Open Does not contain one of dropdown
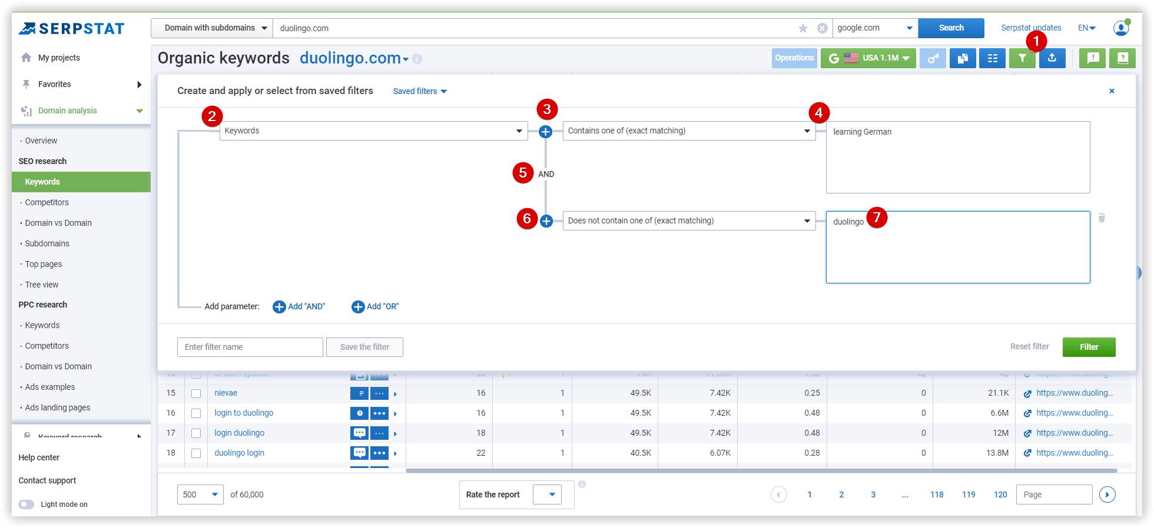The height and width of the screenshot is (528, 1154). [689, 221]
